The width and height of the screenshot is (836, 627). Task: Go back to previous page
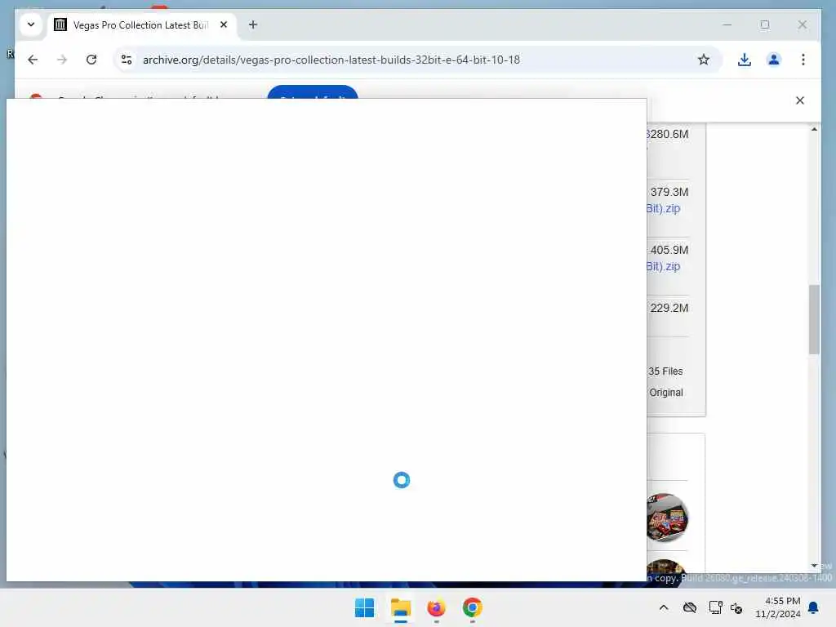click(33, 60)
